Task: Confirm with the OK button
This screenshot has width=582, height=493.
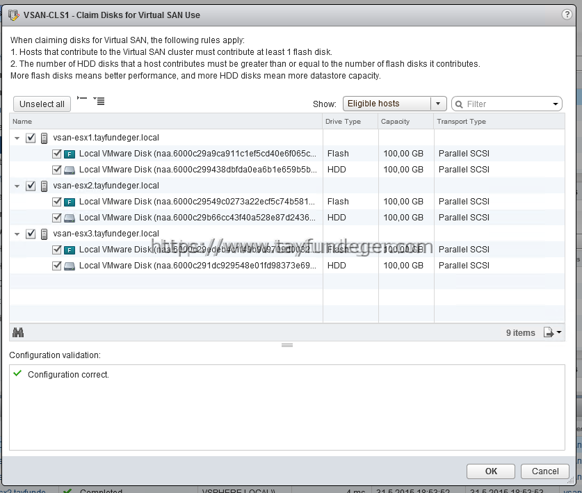Action: click(x=491, y=471)
